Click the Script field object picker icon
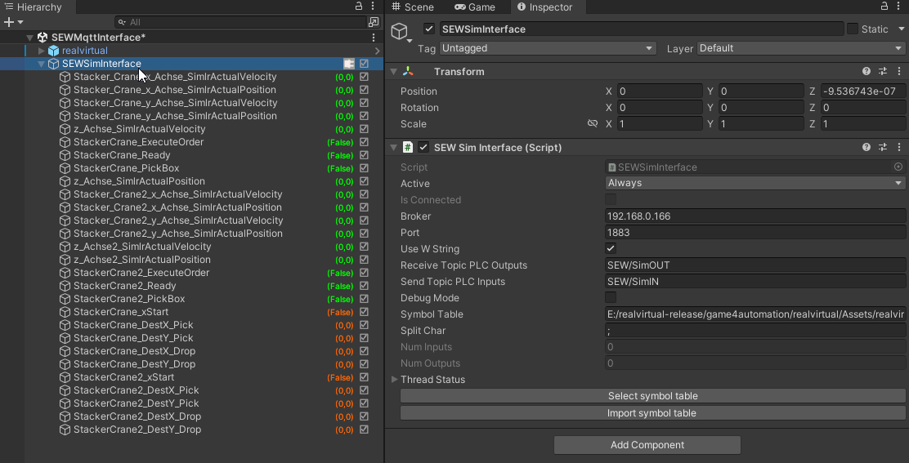 point(898,167)
